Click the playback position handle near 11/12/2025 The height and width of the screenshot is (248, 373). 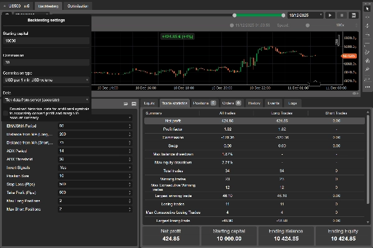[232, 25]
